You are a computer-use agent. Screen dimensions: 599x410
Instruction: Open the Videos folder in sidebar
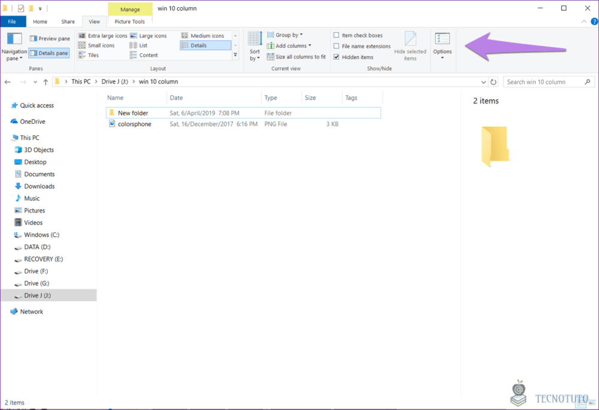[28, 223]
